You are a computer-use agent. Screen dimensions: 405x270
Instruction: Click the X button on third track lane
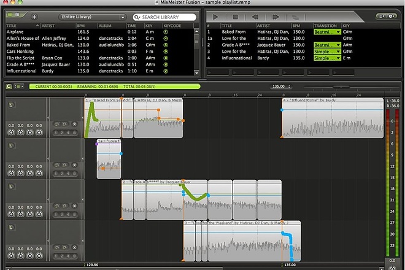[74, 206]
